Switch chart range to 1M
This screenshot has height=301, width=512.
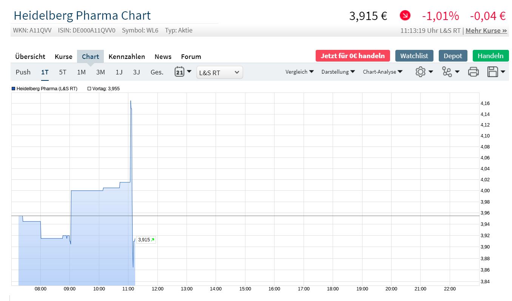point(81,72)
